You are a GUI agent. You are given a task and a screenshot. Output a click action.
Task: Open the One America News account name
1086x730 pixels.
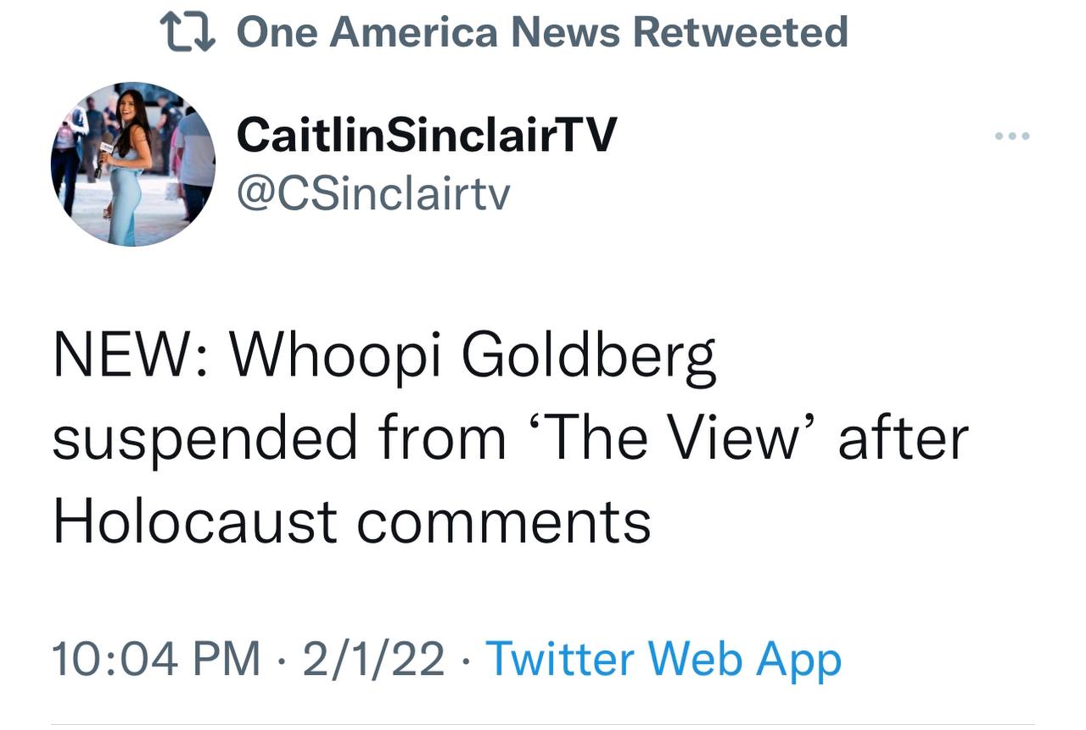point(430,31)
